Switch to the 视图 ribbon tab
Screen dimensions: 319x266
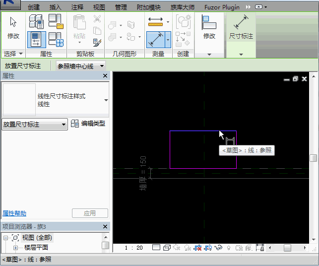tap(99, 7)
